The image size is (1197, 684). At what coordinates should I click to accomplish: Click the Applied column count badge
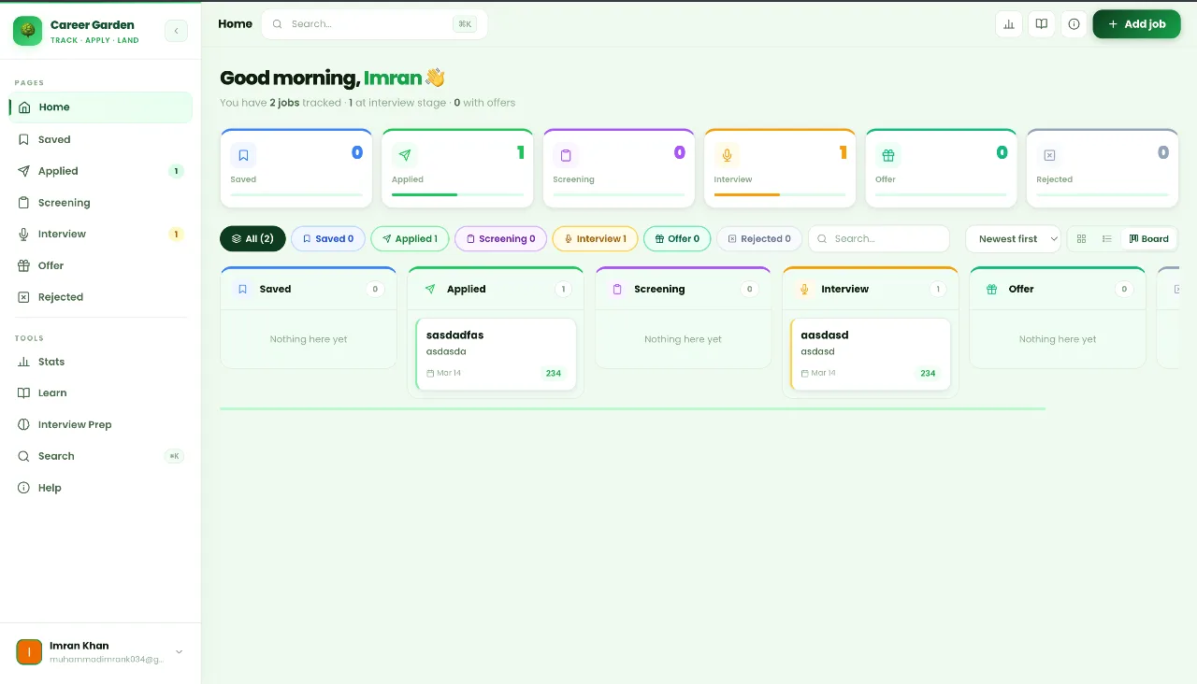pyautogui.click(x=563, y=290)
